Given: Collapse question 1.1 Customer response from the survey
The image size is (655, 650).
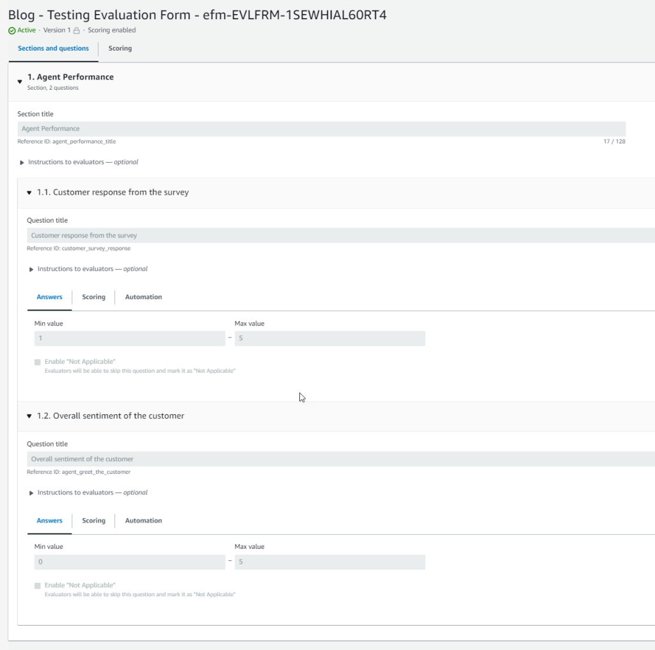Looking at the screenshot, I should click(29, 192).
